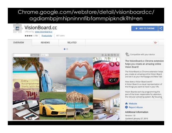Click the four-star rating icons
The image size is (172, 133).
pyautogui.click(x=29, y=36)
